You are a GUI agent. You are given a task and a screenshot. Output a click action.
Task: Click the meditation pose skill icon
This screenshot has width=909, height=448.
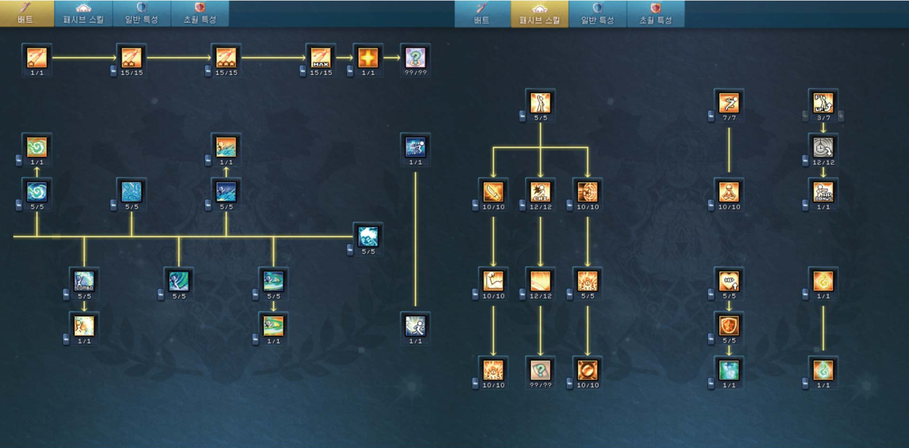coord(729,192)
